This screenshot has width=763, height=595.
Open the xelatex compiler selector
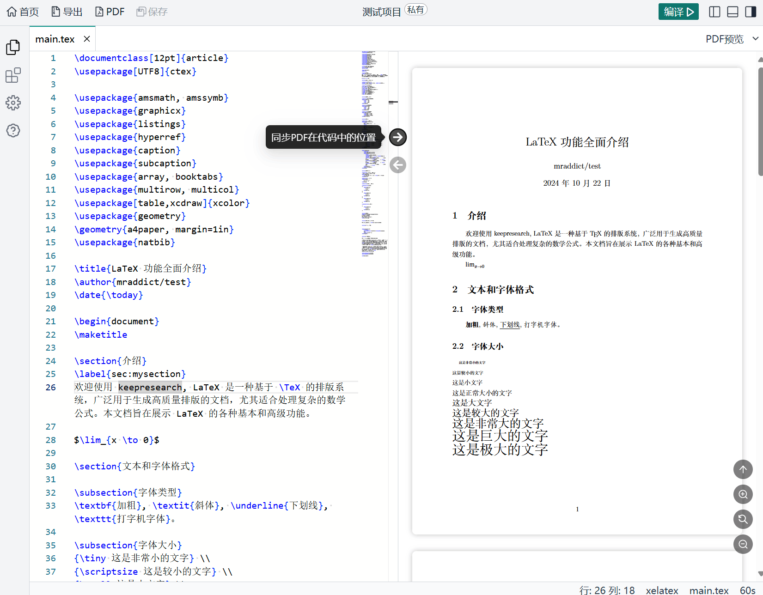click(x=661, y=590)
